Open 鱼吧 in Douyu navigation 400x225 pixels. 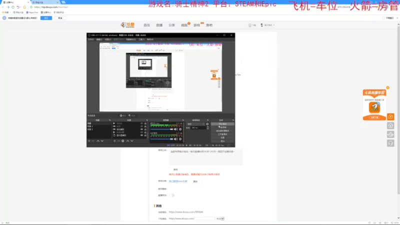209,25
